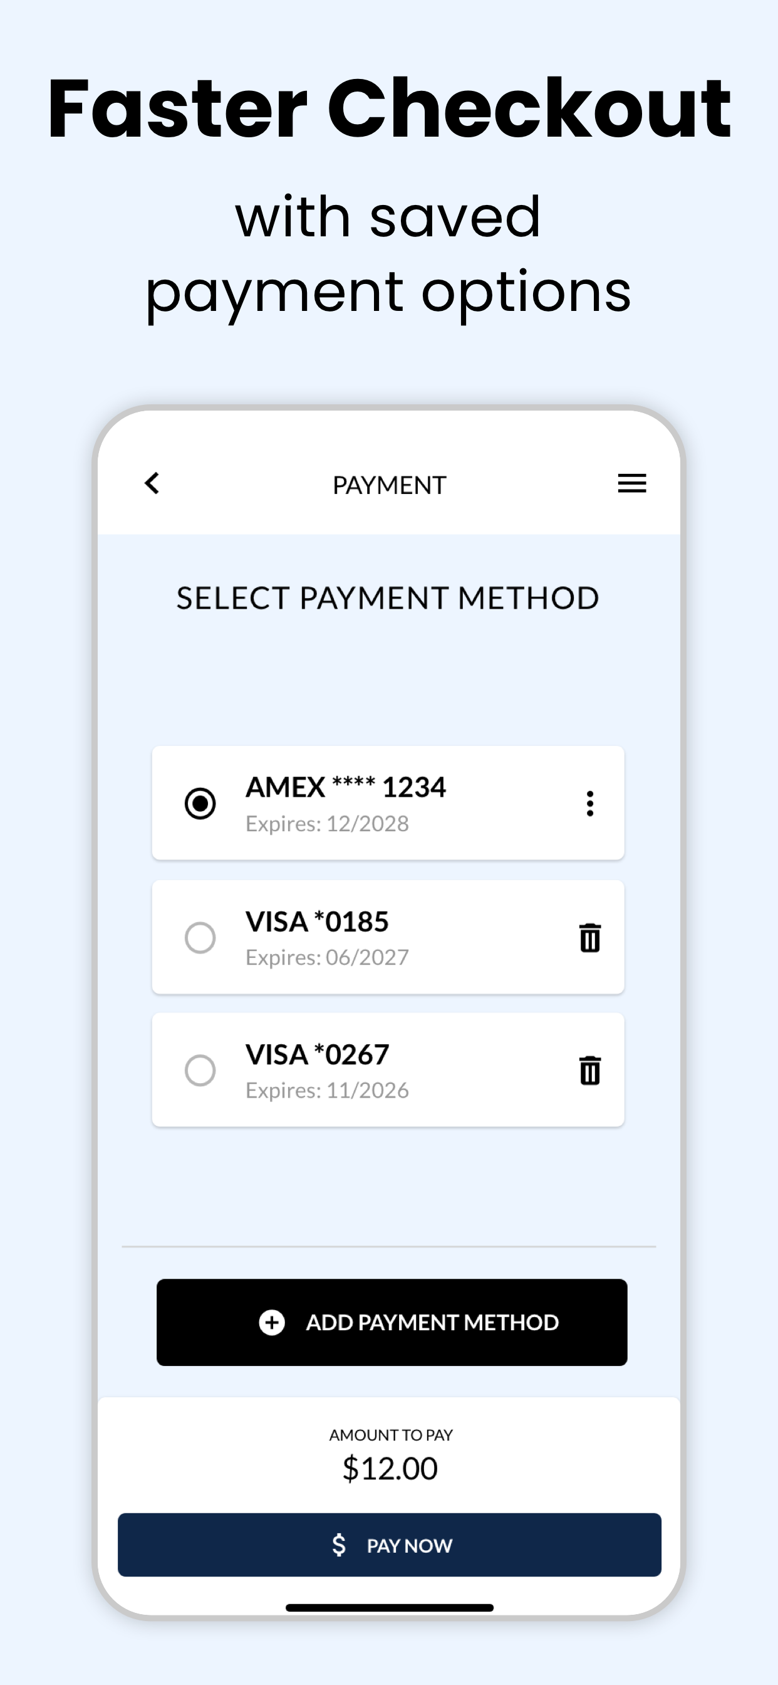Select the AMEX **** 1234 radio button
This screenshot has width=778, height=1685.
pos(200,803)
